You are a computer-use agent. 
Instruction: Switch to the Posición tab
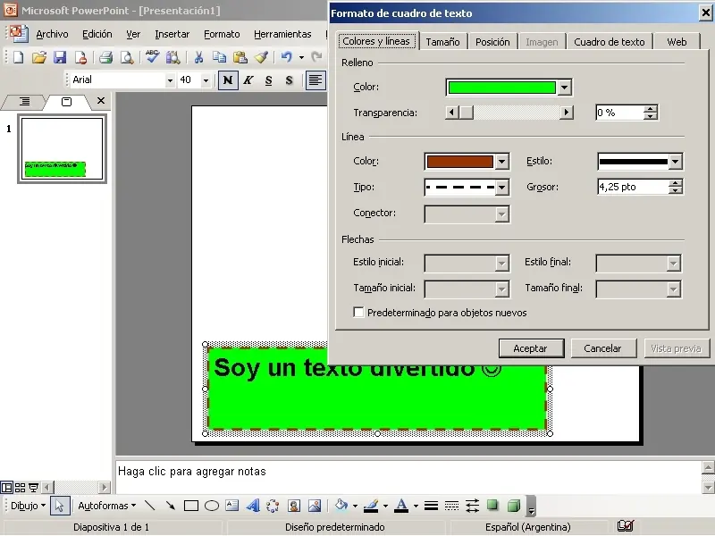pyautogui.click(x=492, y=42)
